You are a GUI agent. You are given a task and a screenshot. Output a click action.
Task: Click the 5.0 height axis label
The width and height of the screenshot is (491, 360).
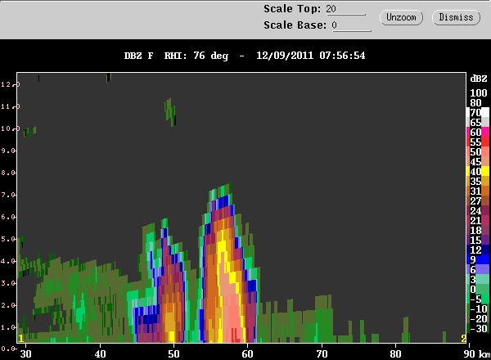tap(9, 239)
